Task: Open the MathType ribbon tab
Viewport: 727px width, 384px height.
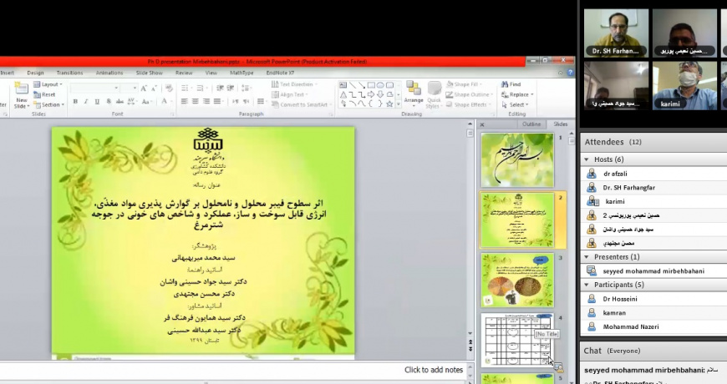Action: [x=241, y=73]
